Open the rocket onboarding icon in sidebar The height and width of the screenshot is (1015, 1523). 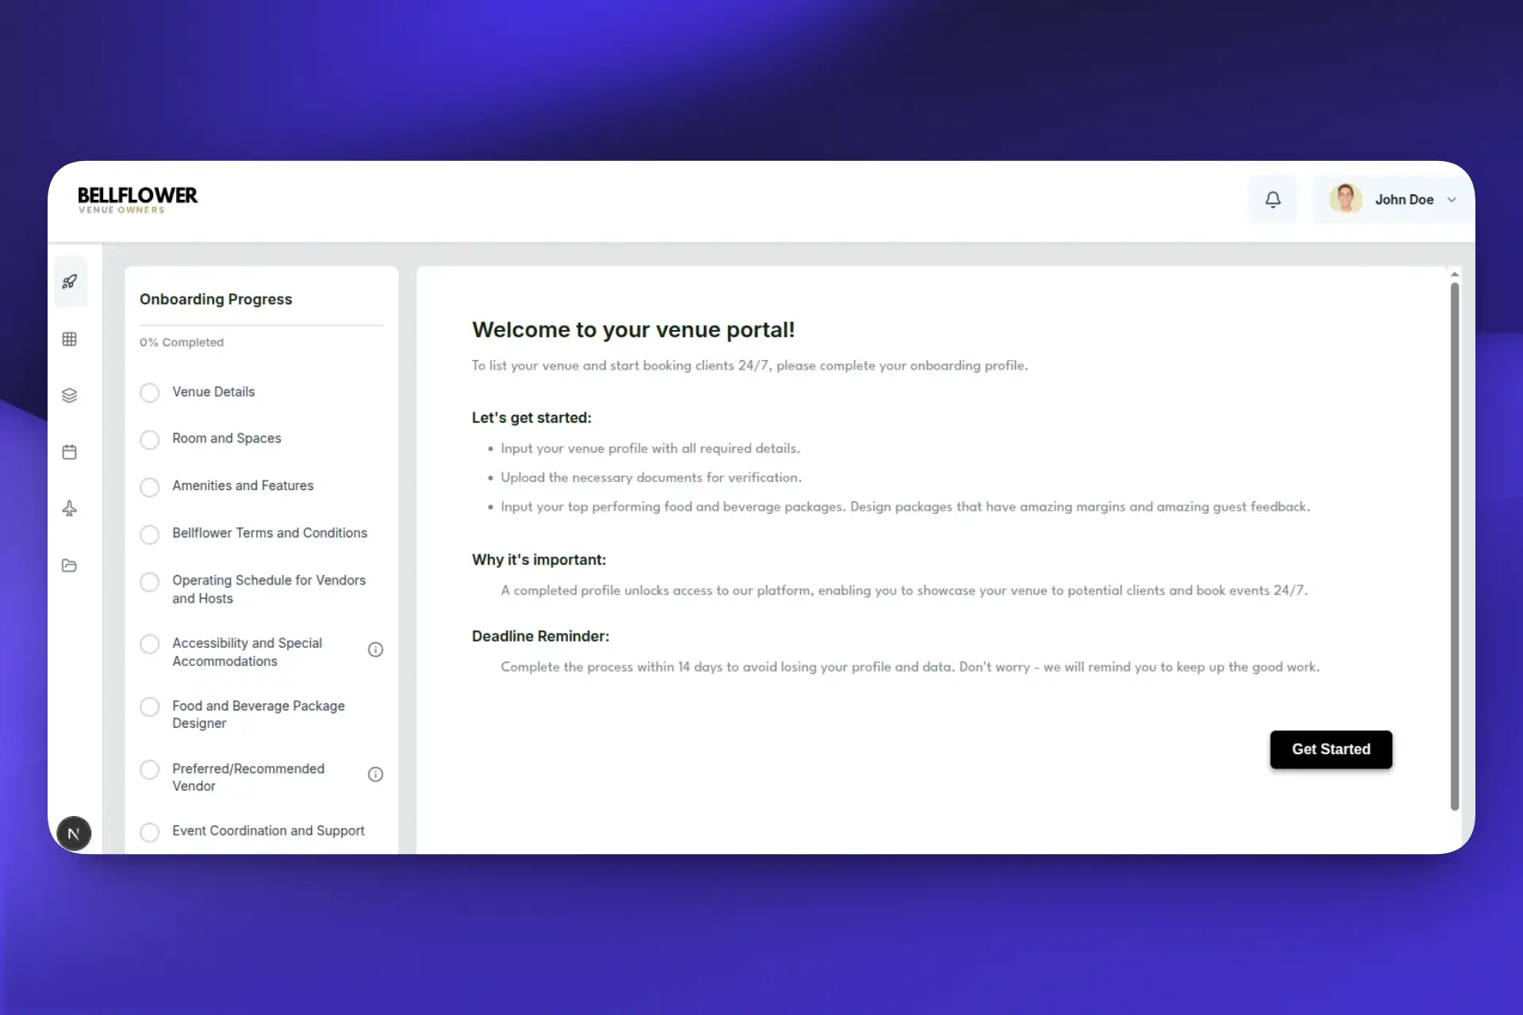pos(70,282)
